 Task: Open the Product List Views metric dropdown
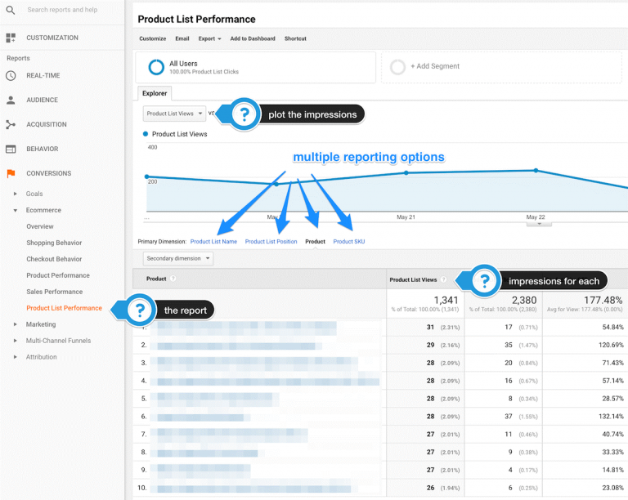(x=173, y=114)
